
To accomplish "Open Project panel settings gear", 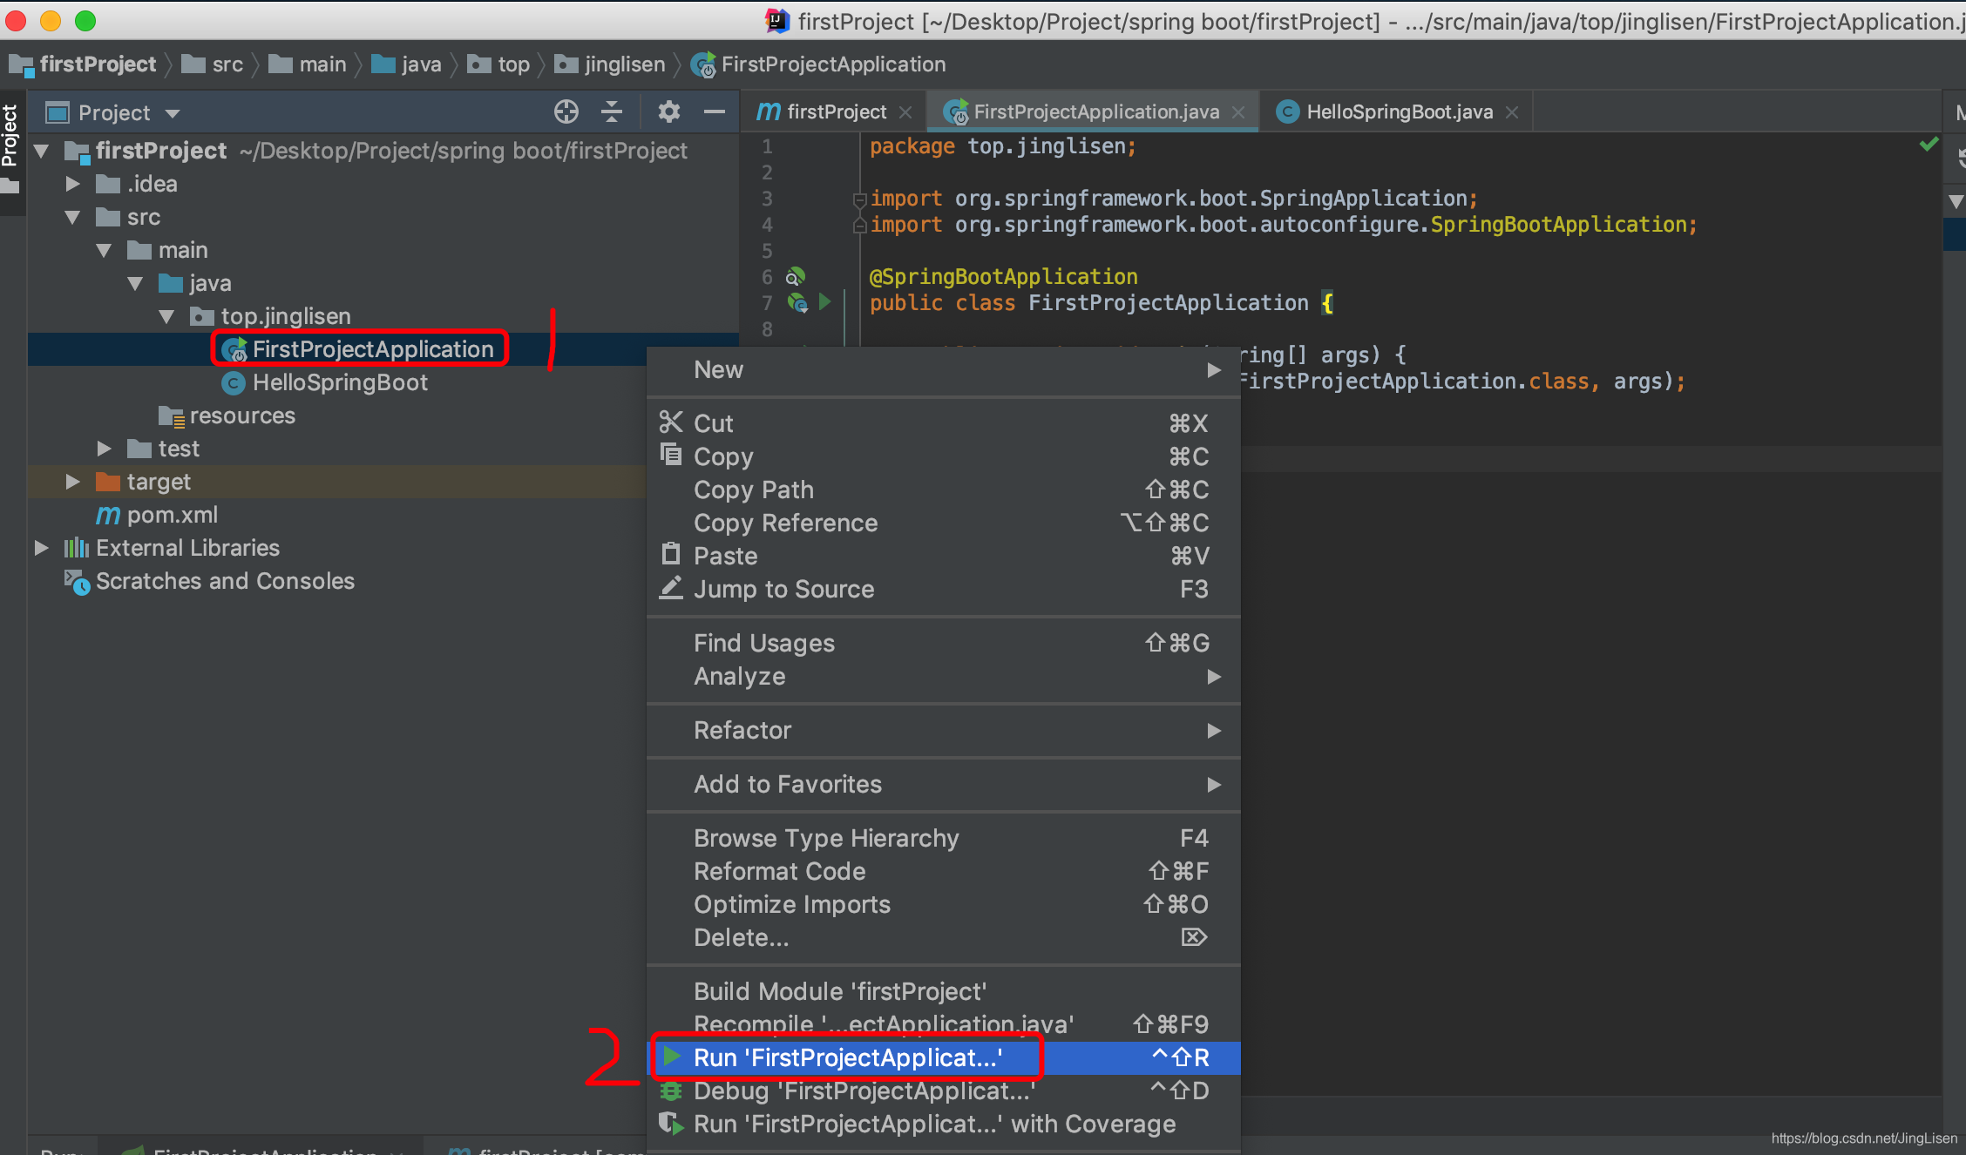I will pos(668,111).
